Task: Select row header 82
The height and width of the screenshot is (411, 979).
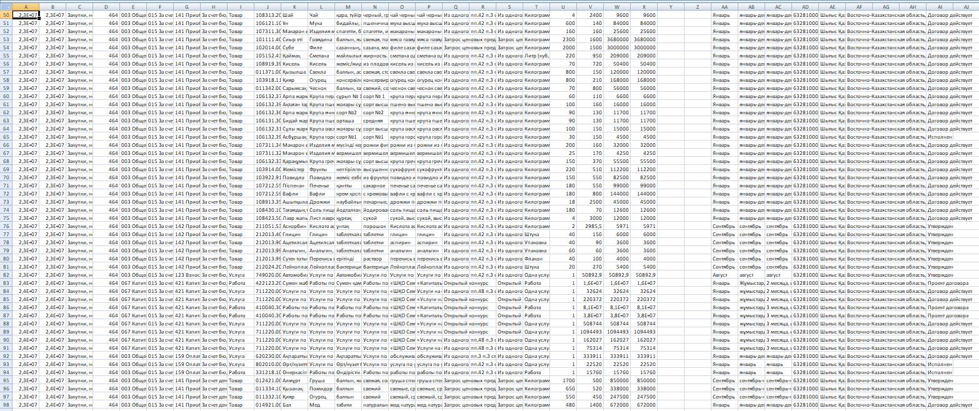Action: [x=6, y=275]
